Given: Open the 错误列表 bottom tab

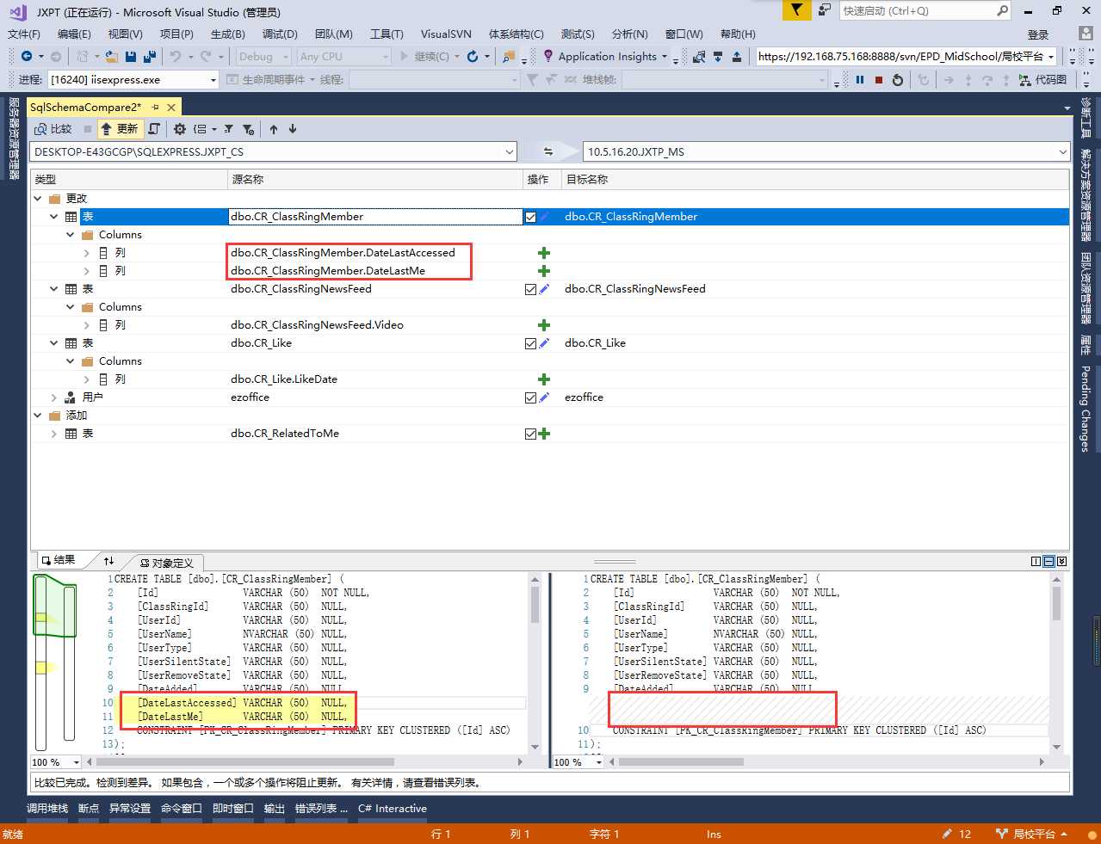Looking at the screenshot, I should [321, 809].
